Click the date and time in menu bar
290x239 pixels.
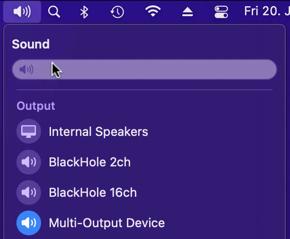pyautogui.click(x=267, y=11)
